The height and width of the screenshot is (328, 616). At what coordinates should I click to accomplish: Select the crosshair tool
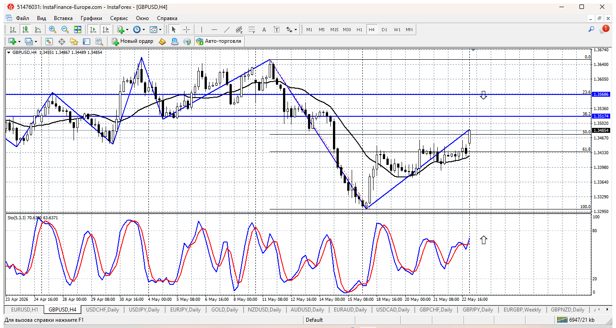coord(186,29)
